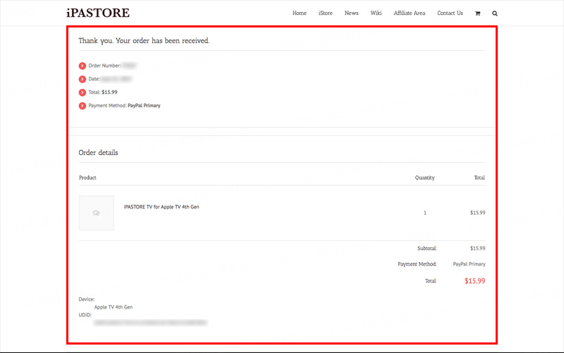Select the 'Thank you. Your order has been received.' text

pos(144,41)
